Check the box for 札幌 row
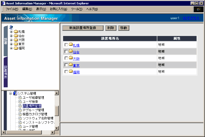 point(66,45)
